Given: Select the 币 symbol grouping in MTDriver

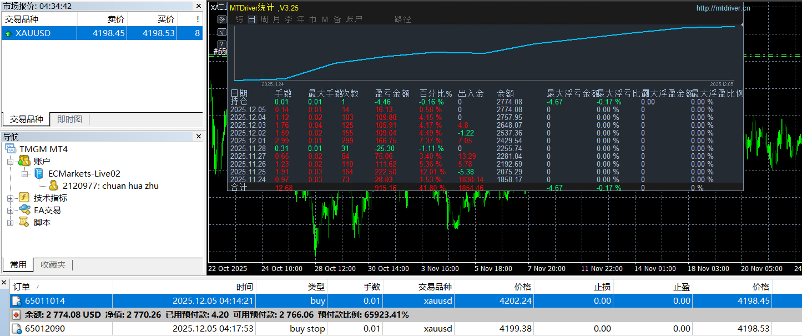Looking at the screenshot, I should pos(313,19).
